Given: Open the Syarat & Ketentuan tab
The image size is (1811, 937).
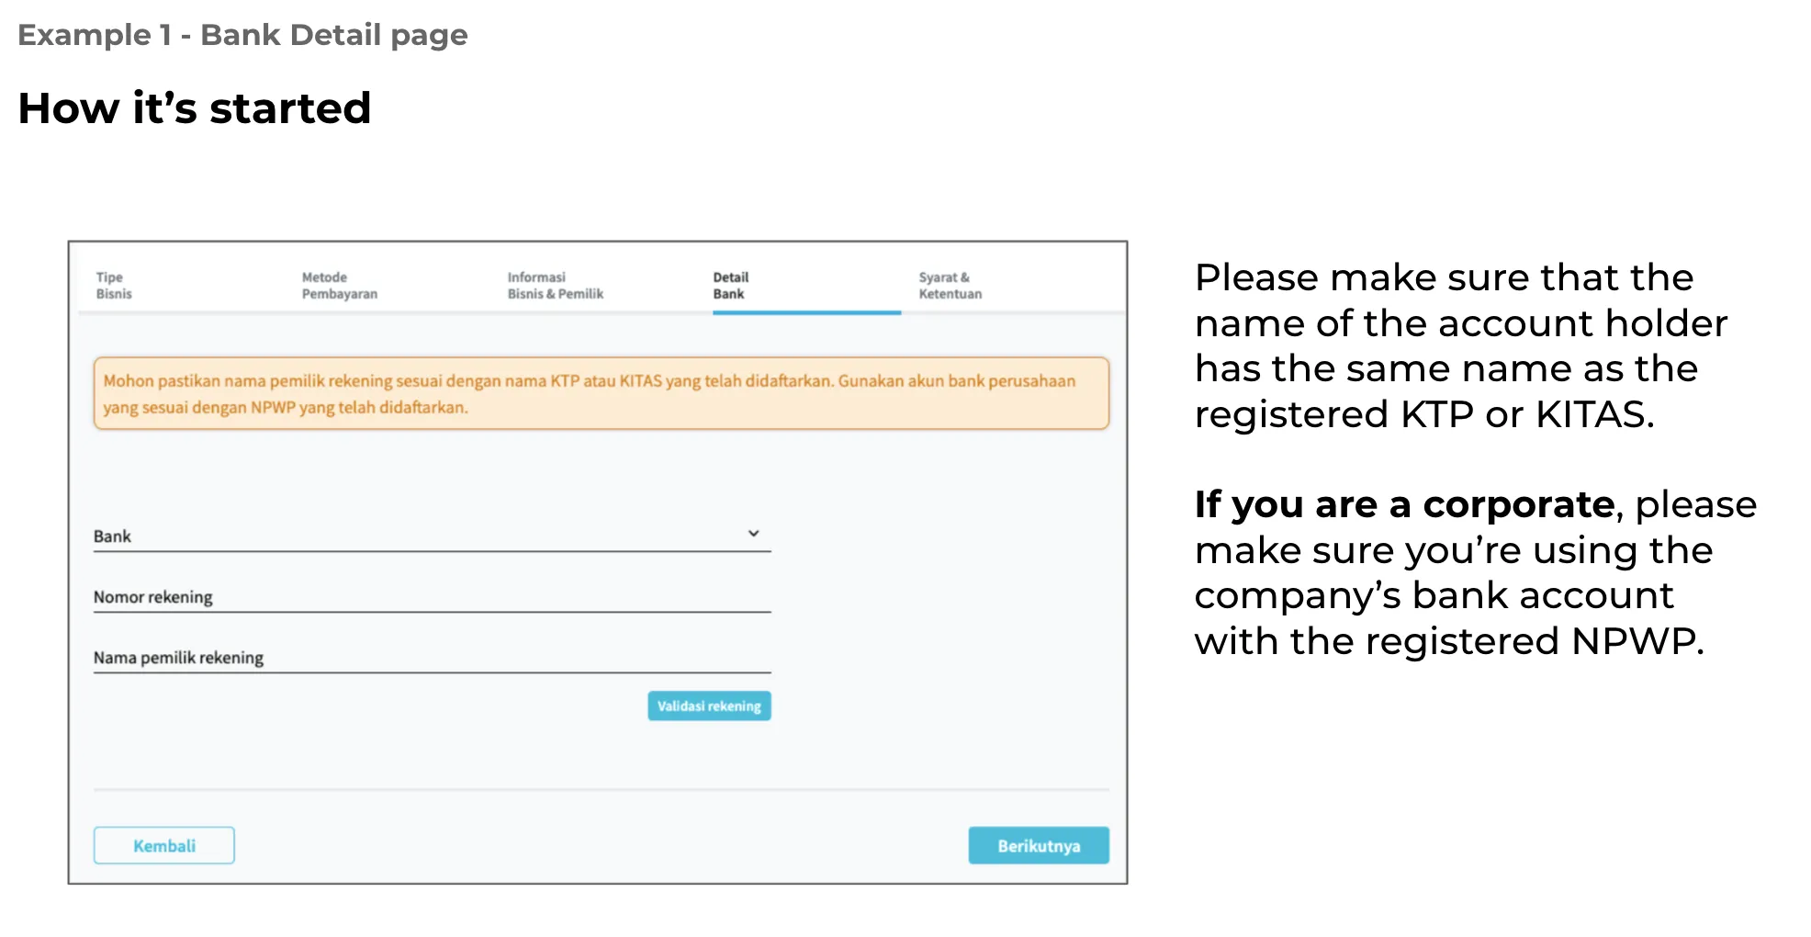Looking at the screenshot, I should click(x=950, y=286).
